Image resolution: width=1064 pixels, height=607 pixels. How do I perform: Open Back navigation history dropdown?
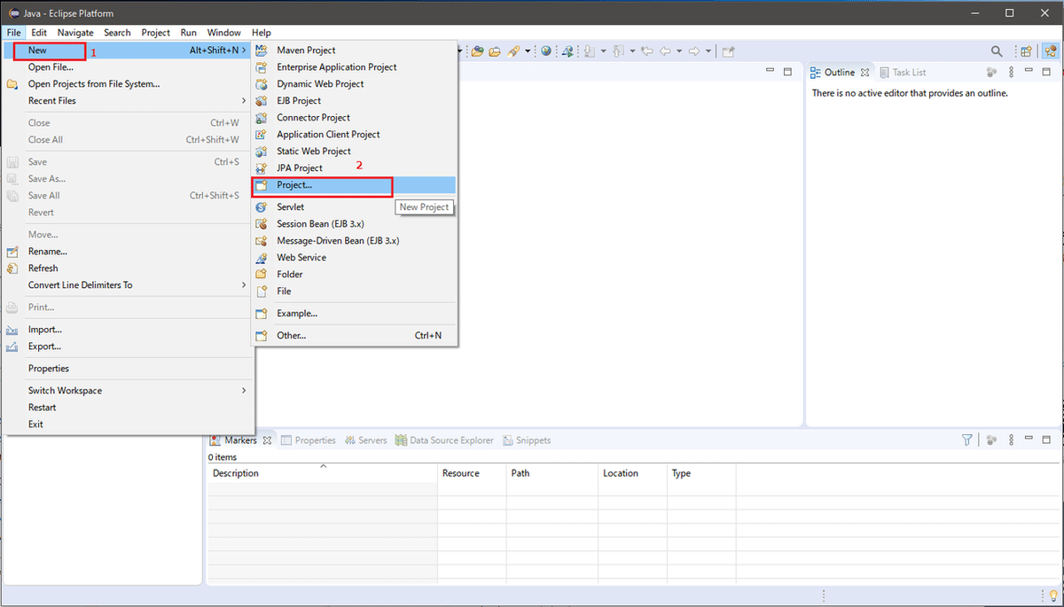click(679, 51)
